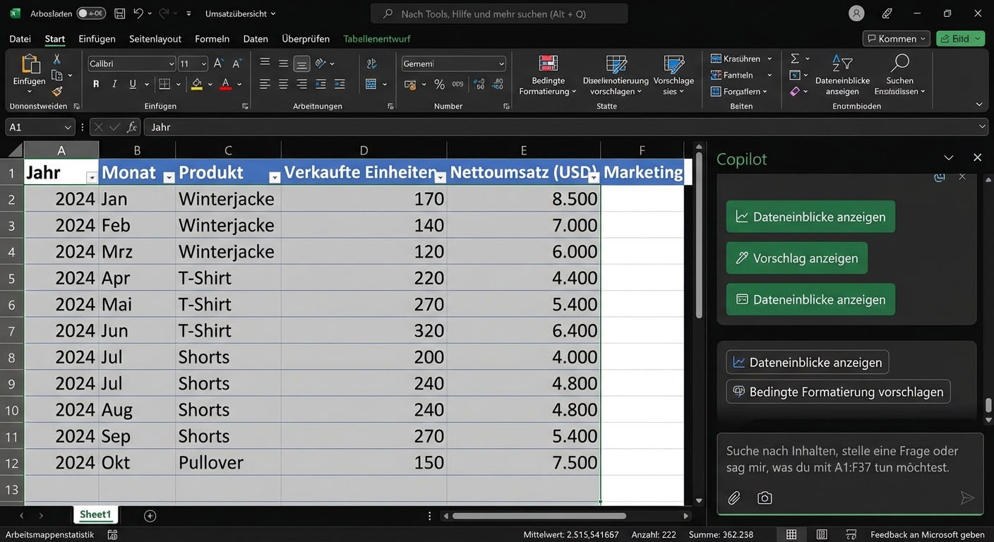Click the cut scissors icon
Image resolution: width=994 pixels, height=542 pixels.
point(56,59)
